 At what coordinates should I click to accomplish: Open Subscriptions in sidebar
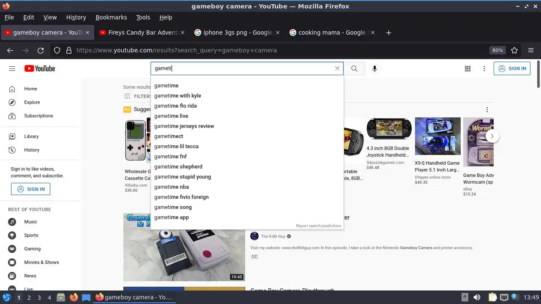(x=38, y=116)
